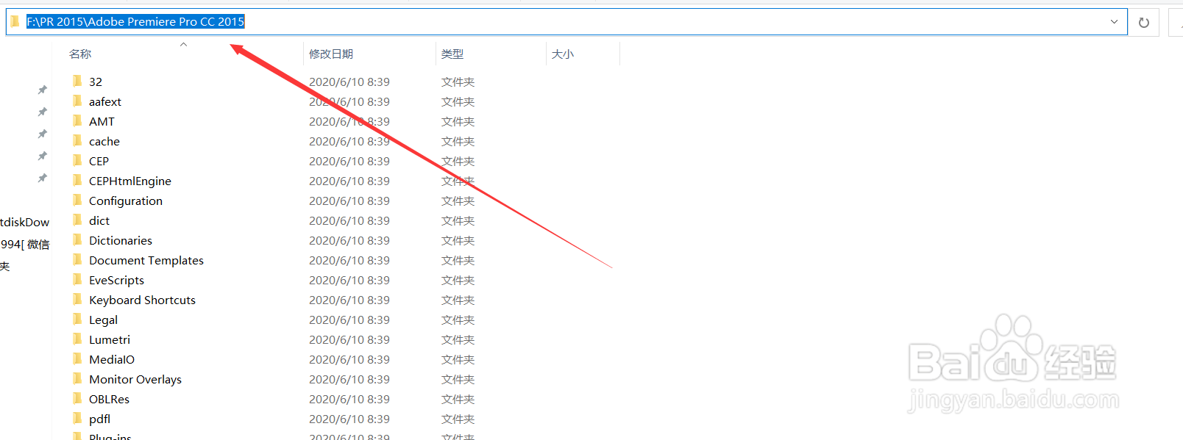This screenshot has width=1183, height=440.
Task: Sort files by the 名称 column
Action: (x=80, y=54)
